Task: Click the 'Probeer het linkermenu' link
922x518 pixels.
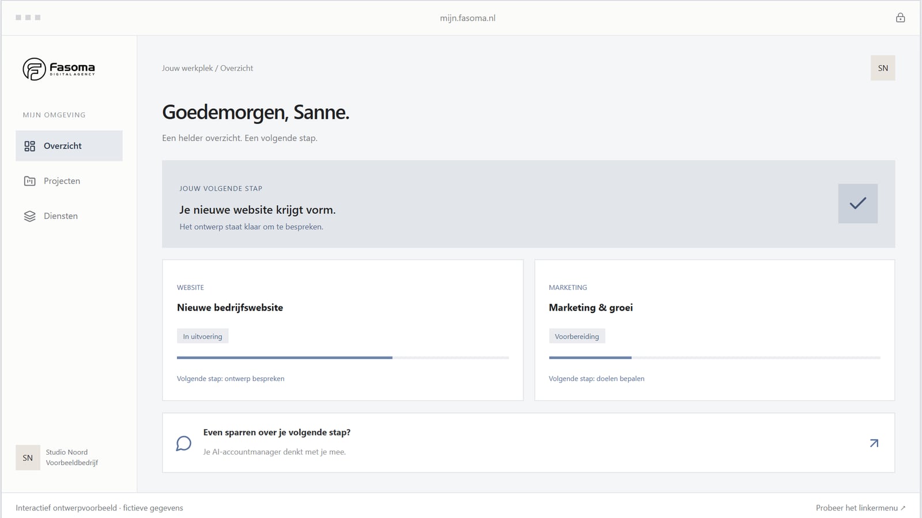Action: [x=860, y=508]
